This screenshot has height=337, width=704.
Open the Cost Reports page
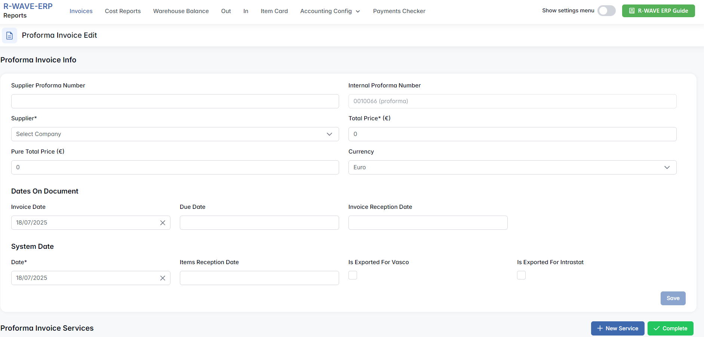point(123,11)
